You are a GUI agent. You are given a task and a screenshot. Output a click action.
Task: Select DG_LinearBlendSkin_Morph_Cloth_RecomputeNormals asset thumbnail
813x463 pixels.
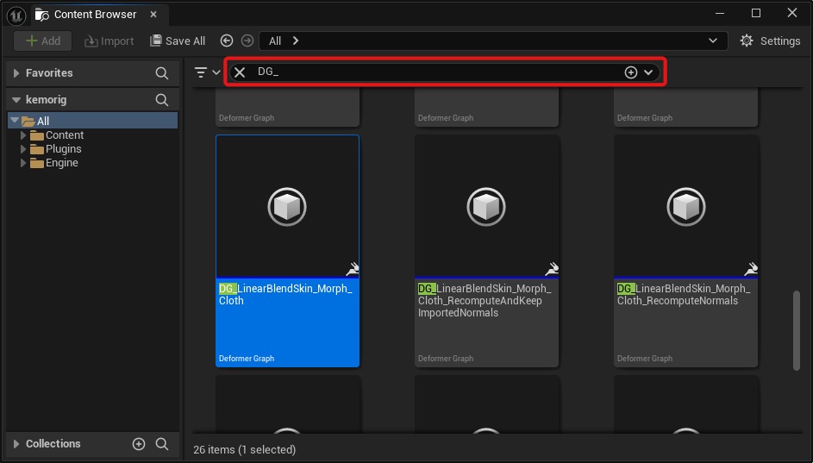(x=685, y=207)
